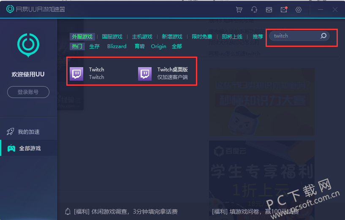The image size is (345, 220).
Task: Open 我的加速 in the sidebar
Action: [28, 132]
